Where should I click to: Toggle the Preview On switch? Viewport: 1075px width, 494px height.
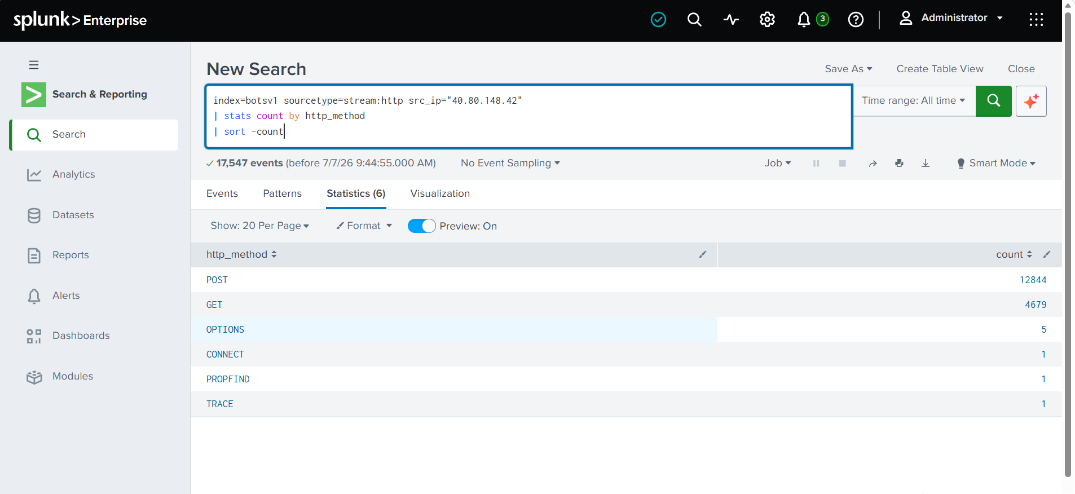click(x=421, y=226)
